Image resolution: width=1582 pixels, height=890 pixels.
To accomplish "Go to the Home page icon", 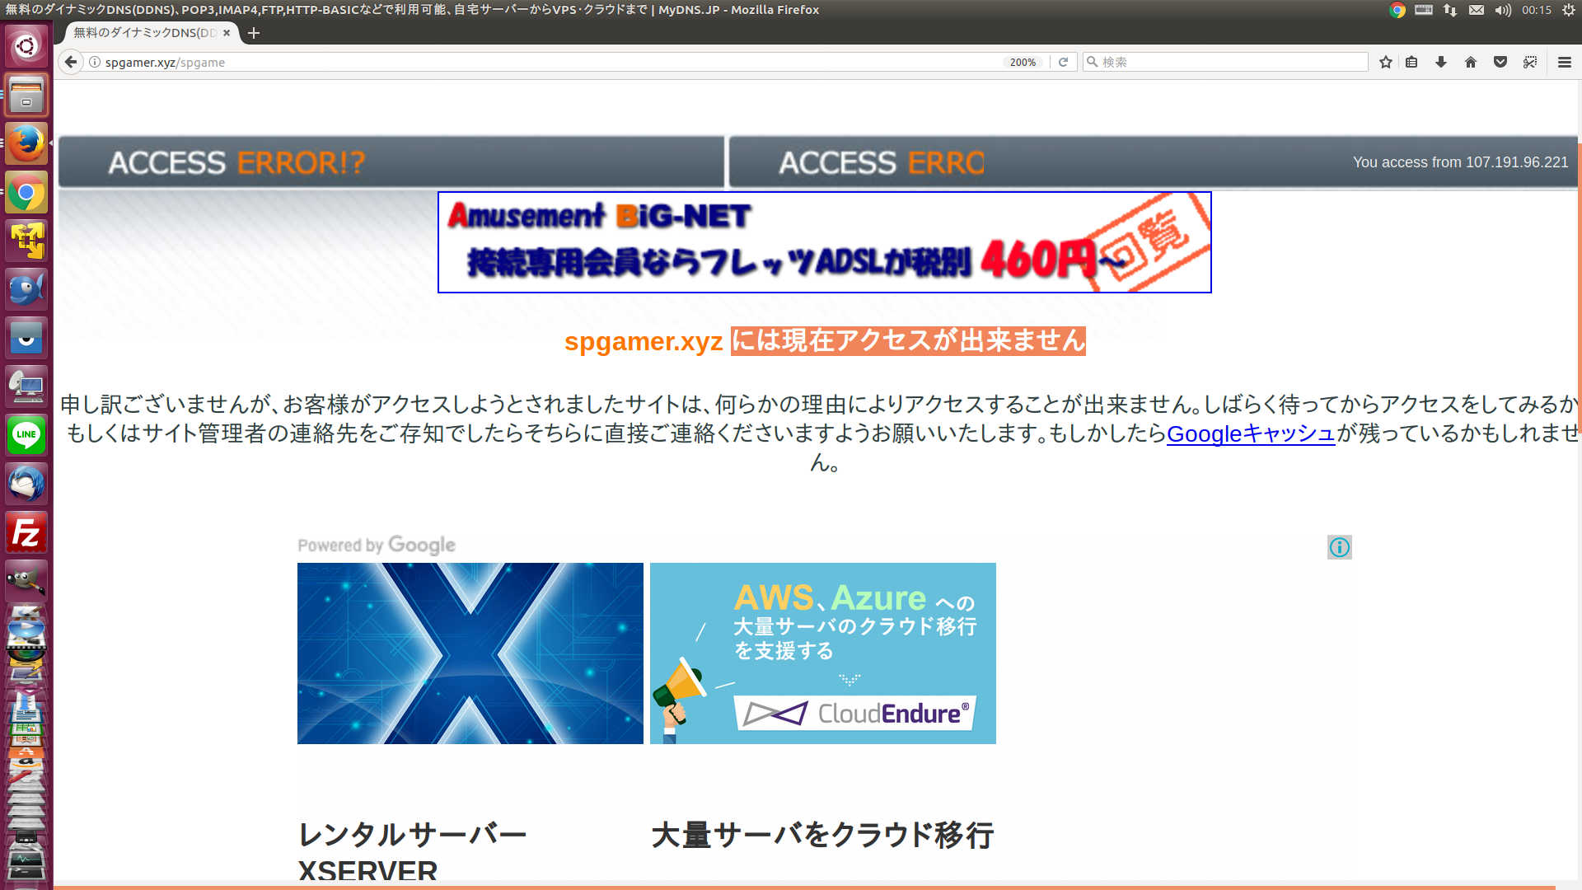I will 1471,62.
